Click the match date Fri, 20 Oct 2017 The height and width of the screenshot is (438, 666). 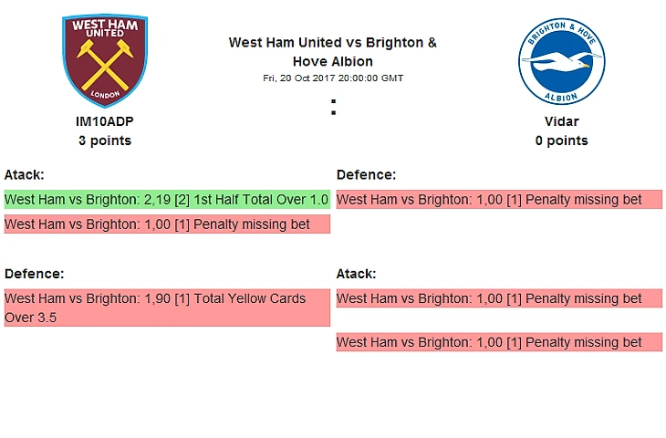(332, 78)
